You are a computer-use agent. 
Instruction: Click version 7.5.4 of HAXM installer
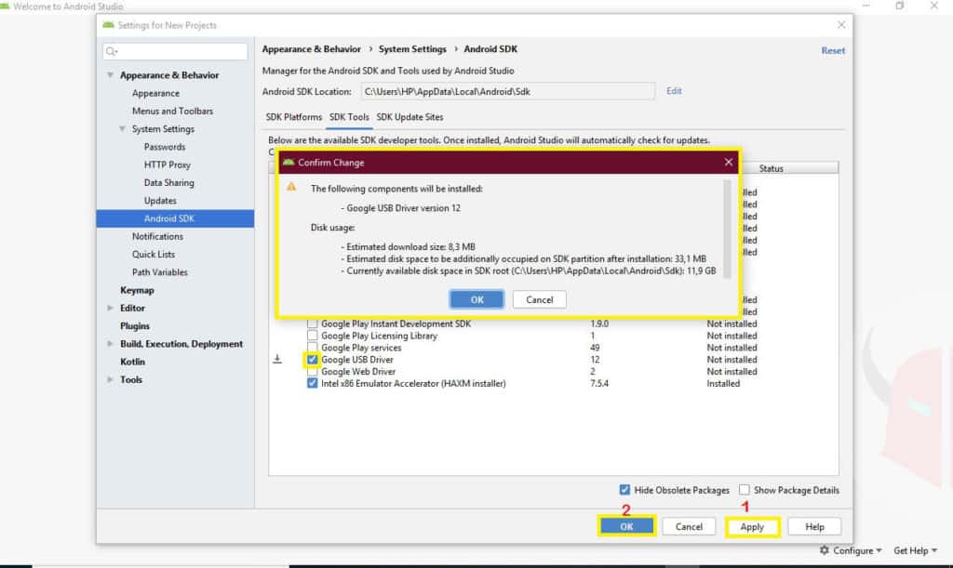click(x=599, y=384)
